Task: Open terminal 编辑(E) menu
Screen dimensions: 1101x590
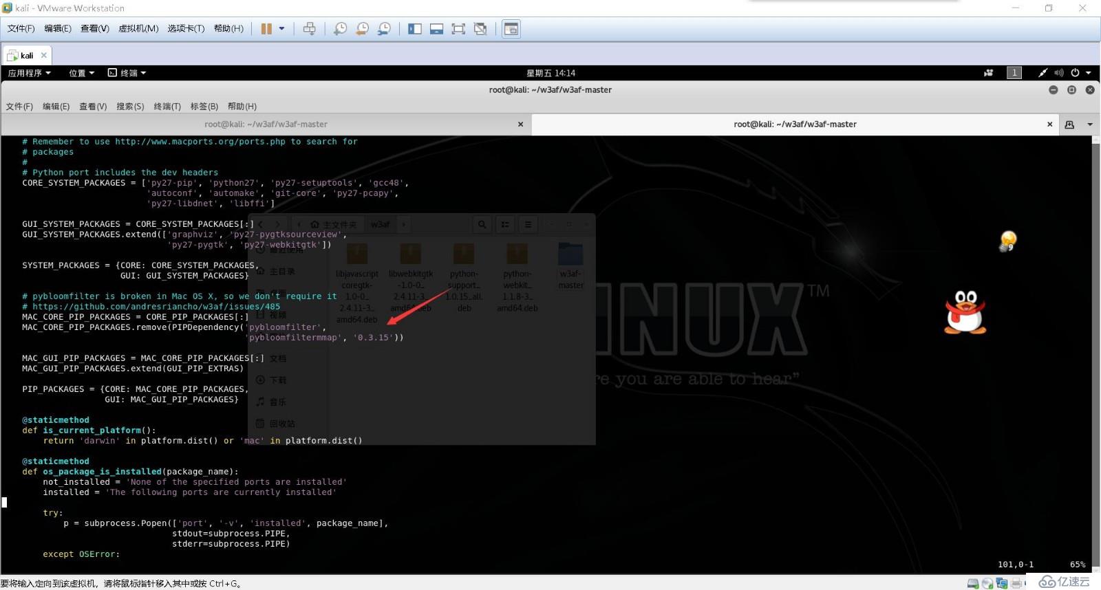Action: click(56, 107)
